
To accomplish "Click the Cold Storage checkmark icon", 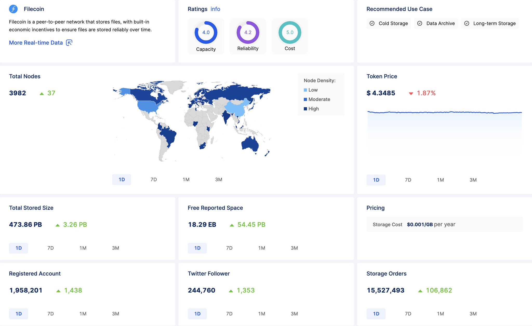I will point(372,23).
